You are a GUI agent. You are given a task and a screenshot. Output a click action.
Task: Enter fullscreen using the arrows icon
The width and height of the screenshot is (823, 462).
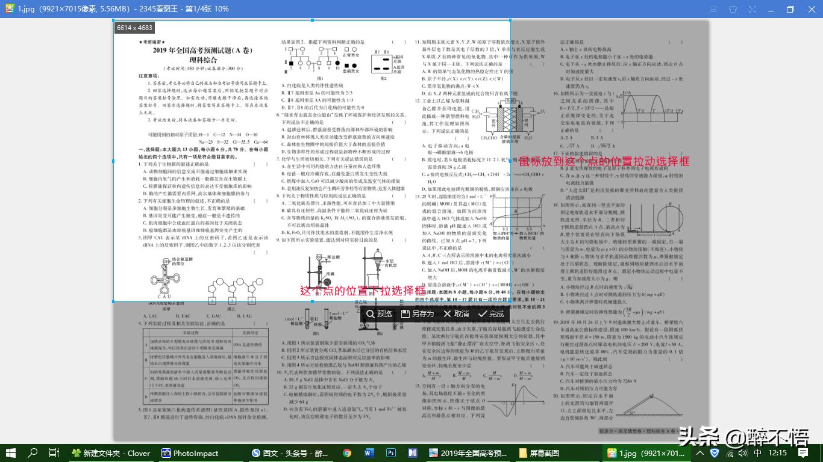coord(752,9)
